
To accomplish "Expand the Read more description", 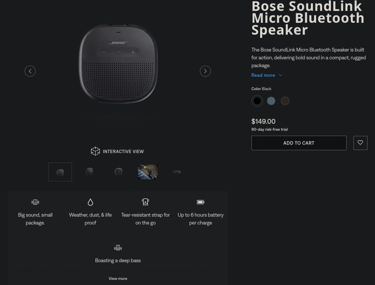I will (263, 75).
